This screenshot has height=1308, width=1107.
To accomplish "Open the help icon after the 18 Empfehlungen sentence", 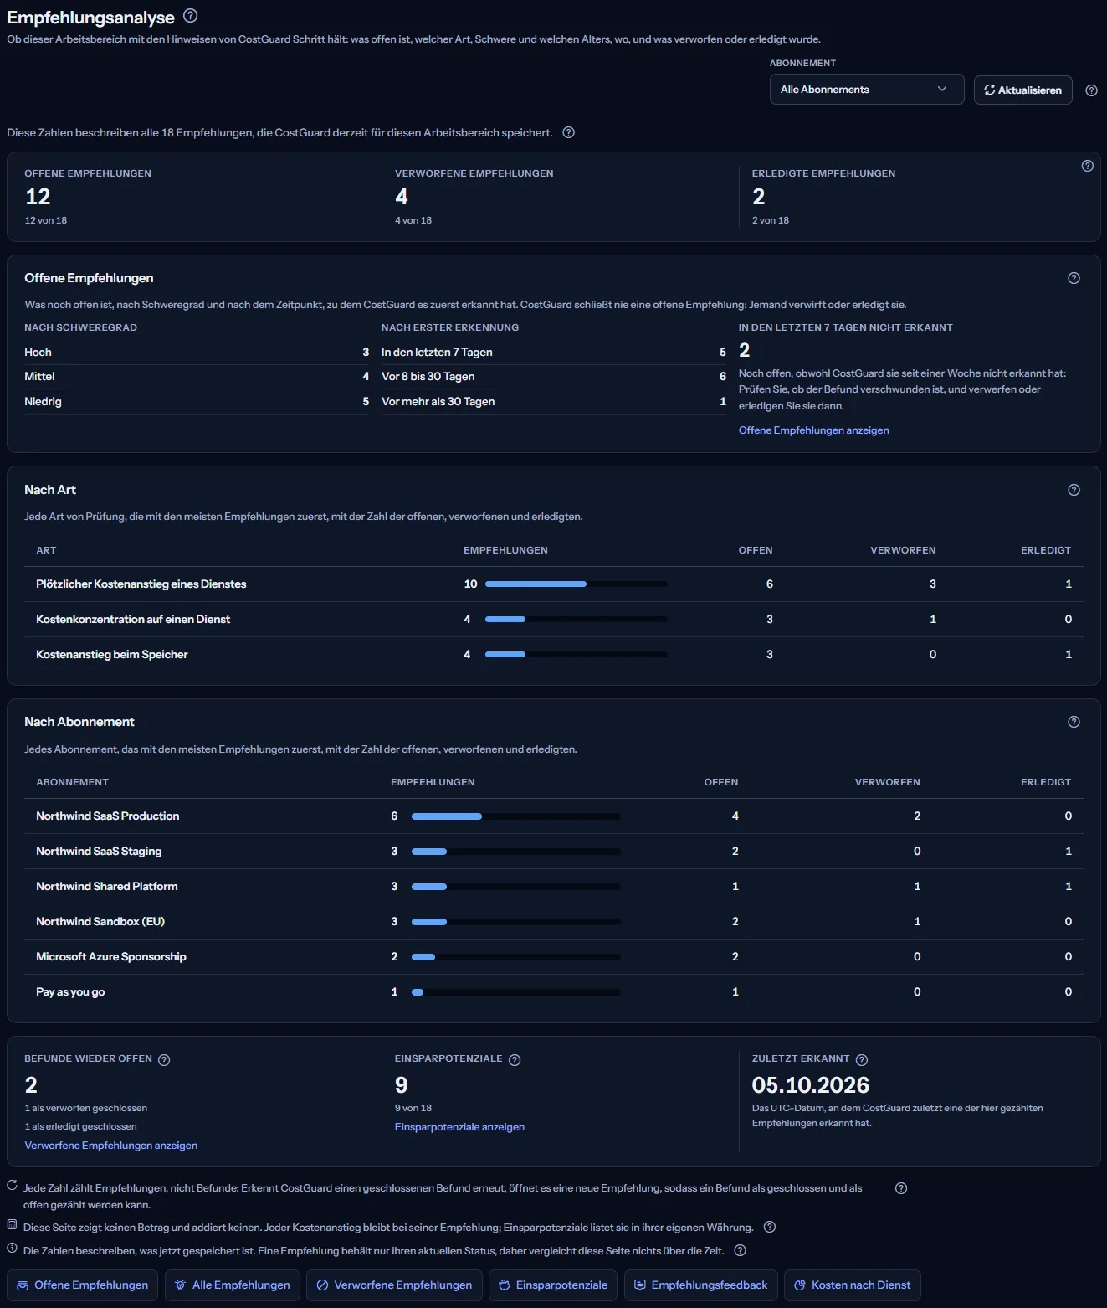I will click(568, 132).
